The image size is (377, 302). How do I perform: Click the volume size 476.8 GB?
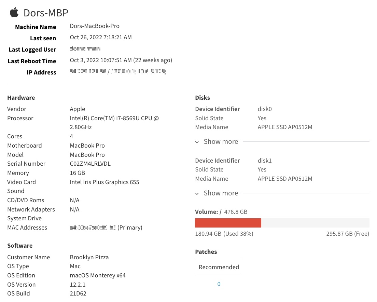[236, 212]
